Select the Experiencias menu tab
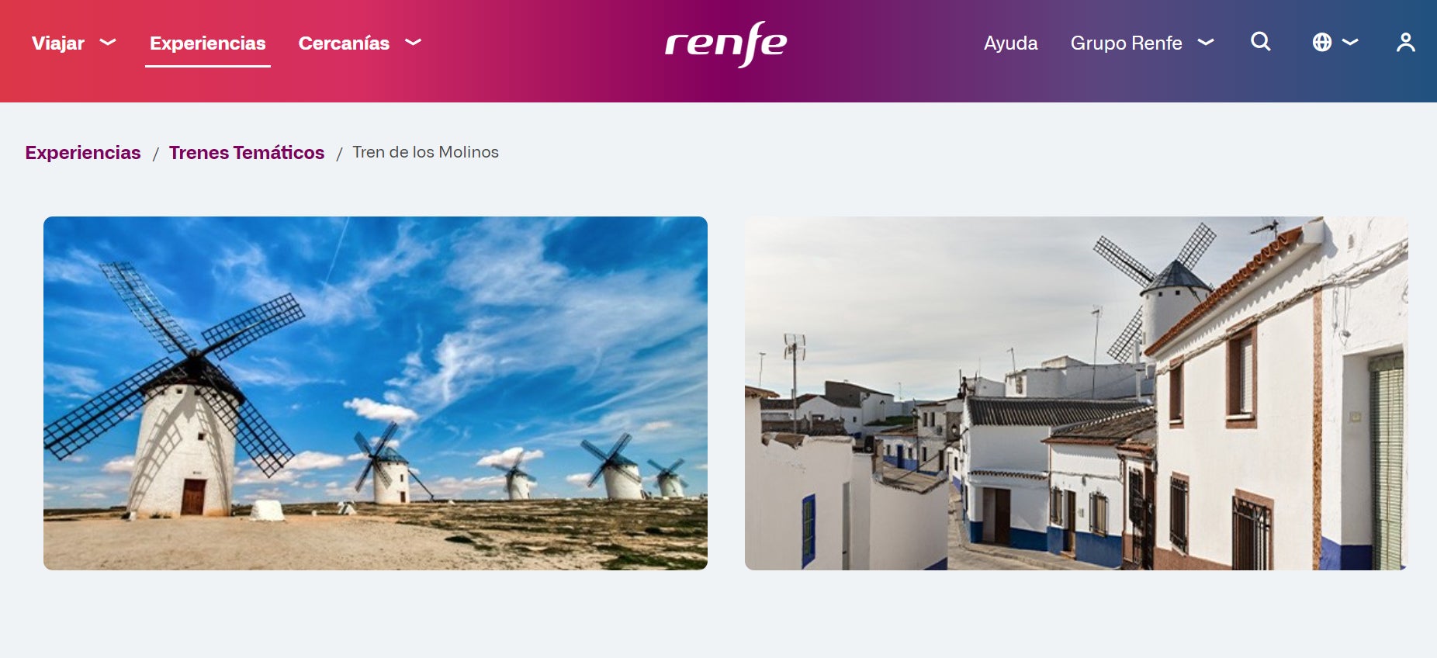 tap(208, 43)
